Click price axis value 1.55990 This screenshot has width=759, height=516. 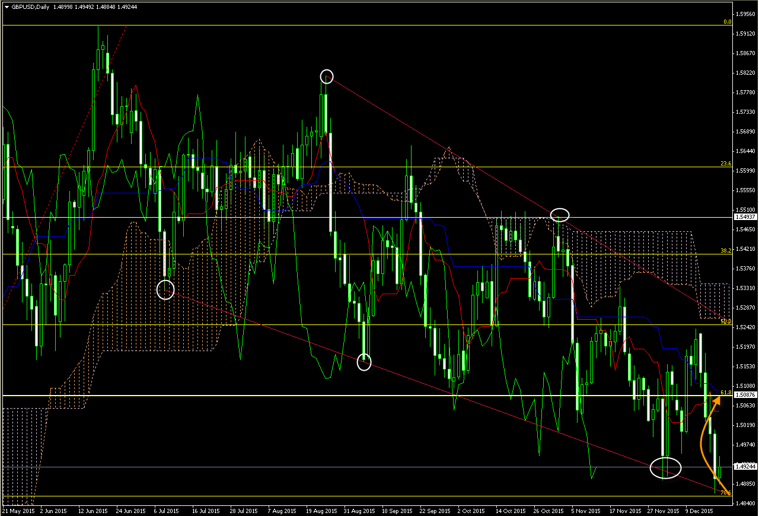(x=745, y=170)
